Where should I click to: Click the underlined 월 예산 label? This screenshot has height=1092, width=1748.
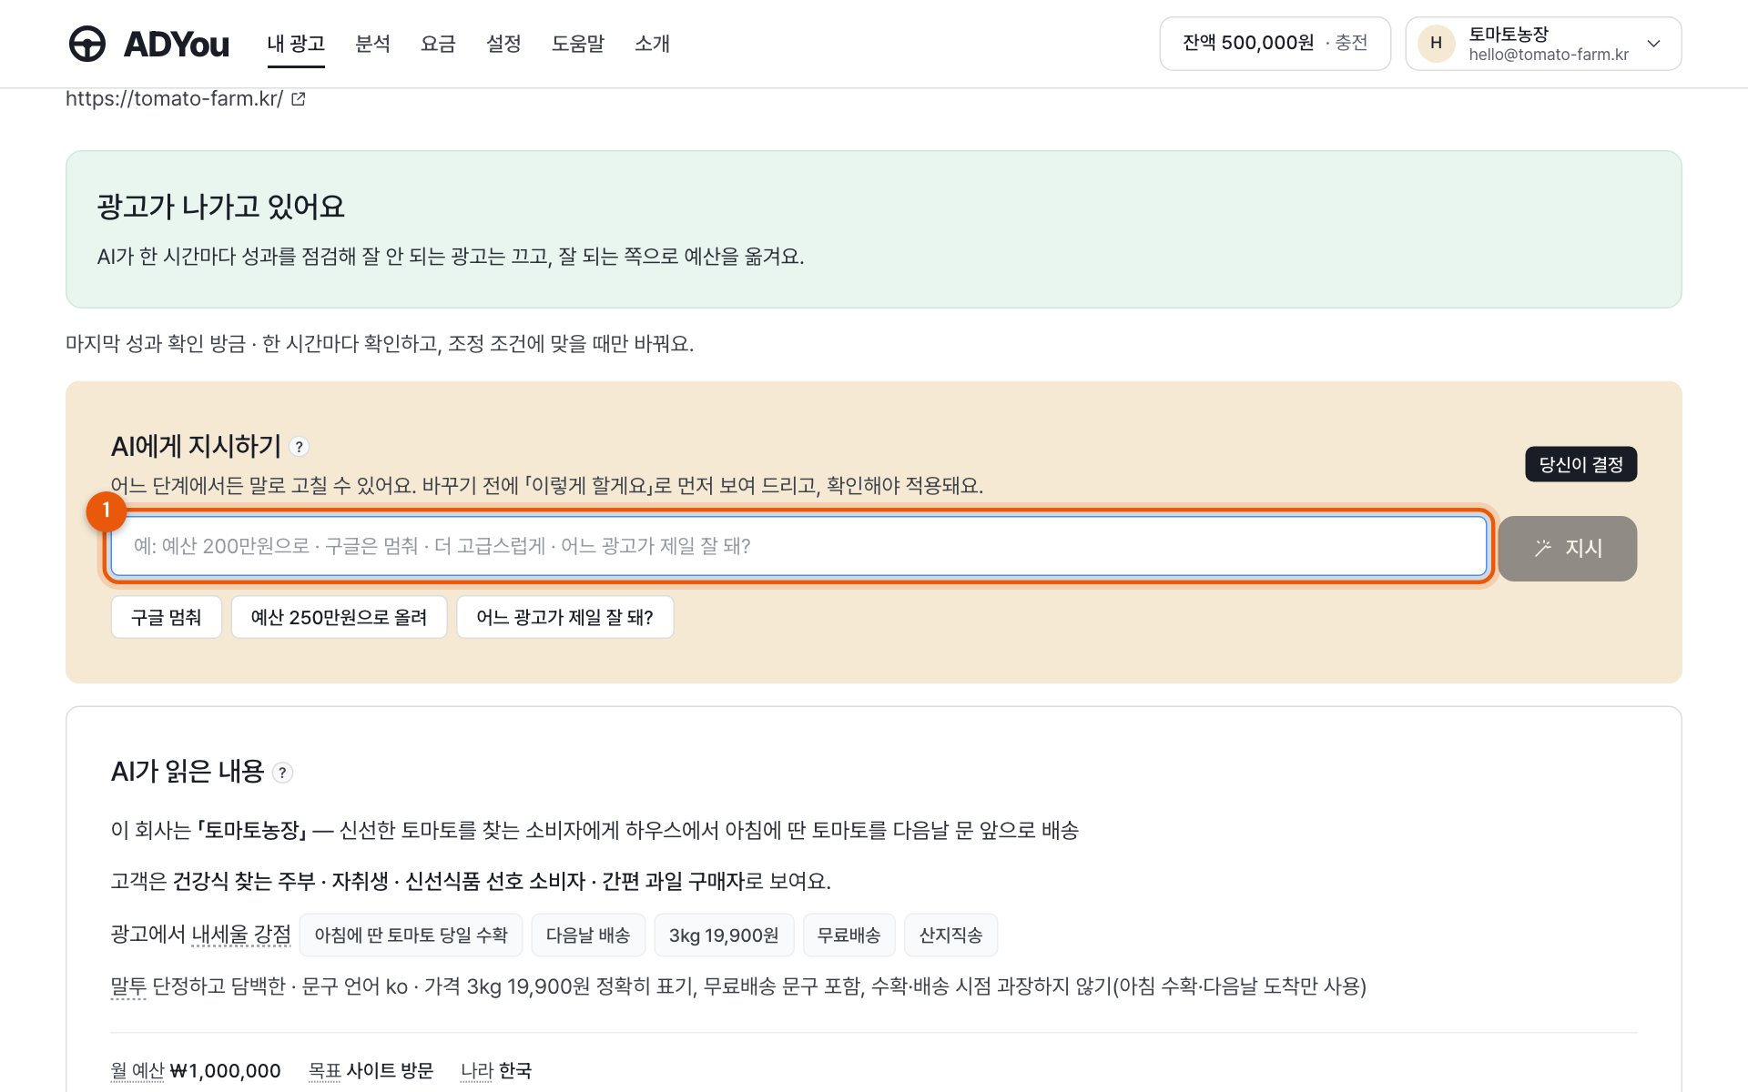pyautogui.click(x=137, y=1071)
